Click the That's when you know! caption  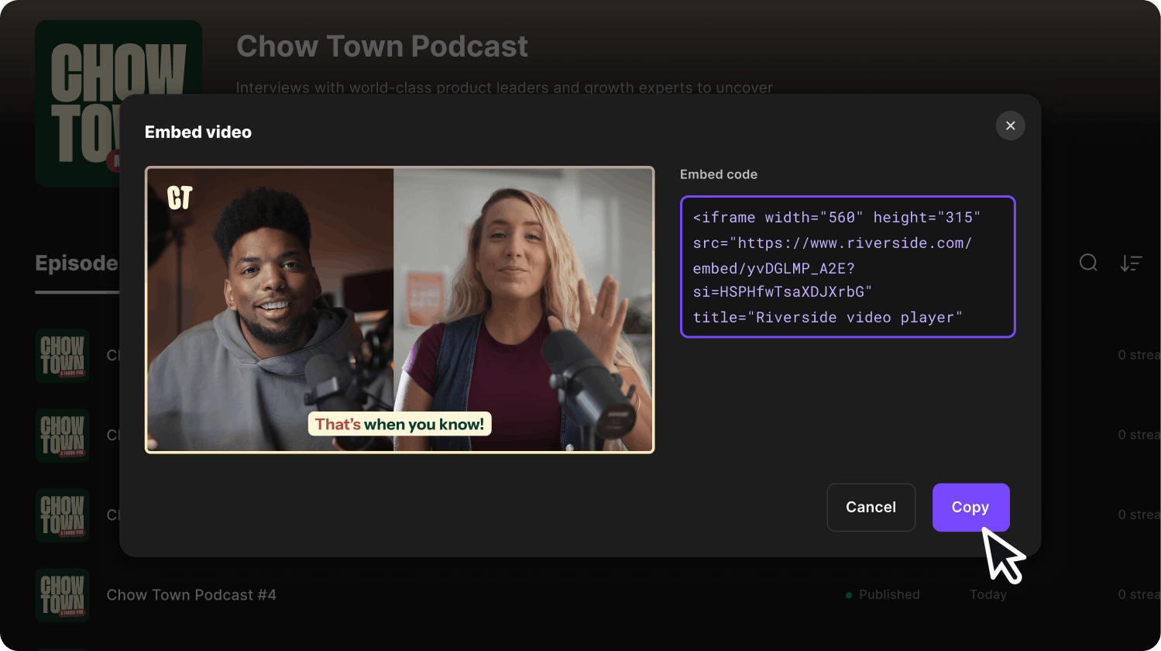click(x=400, y=424)
